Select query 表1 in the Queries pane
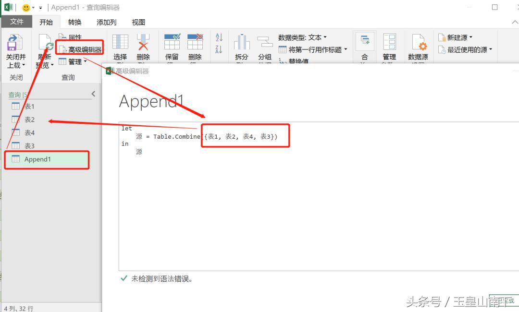This screenshot has height=312, width=519. coord(50,107)
